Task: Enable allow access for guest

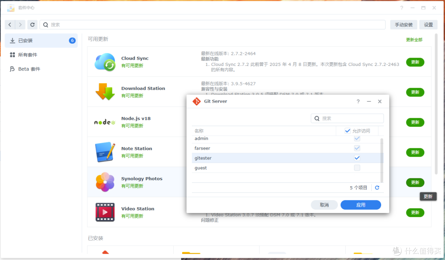Action: coord(357,168)
